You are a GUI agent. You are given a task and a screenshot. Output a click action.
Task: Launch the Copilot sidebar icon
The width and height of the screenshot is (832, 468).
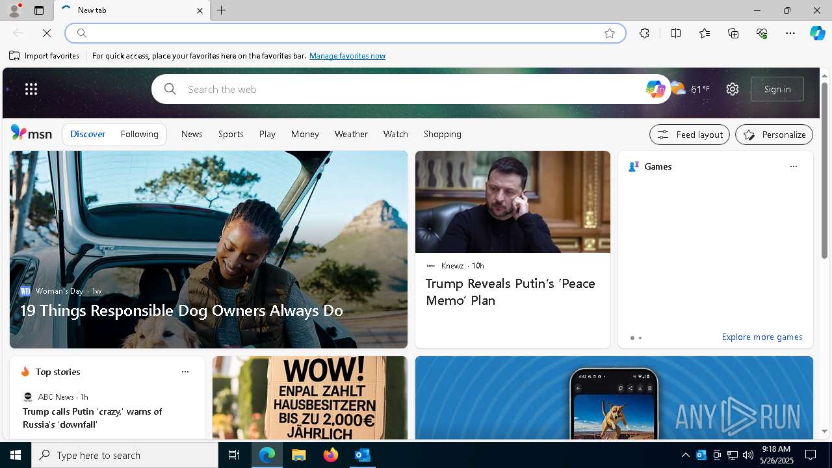[817, 33]
